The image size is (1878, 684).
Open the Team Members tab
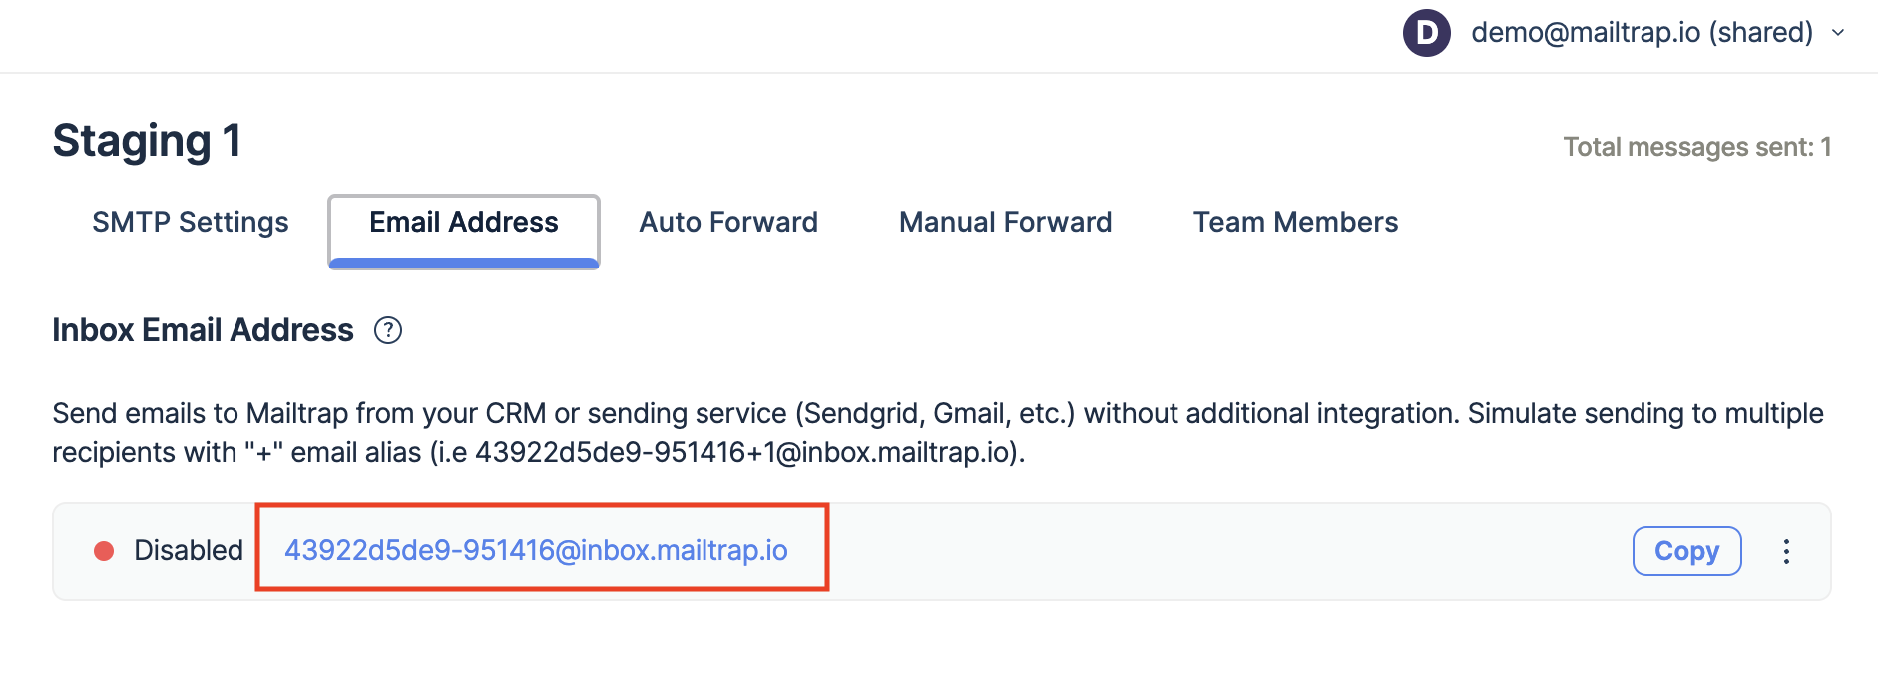point(1295,222)
